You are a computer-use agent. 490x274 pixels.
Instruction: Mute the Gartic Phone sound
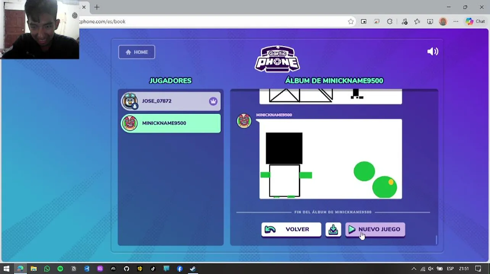click(x=433, y=51)
